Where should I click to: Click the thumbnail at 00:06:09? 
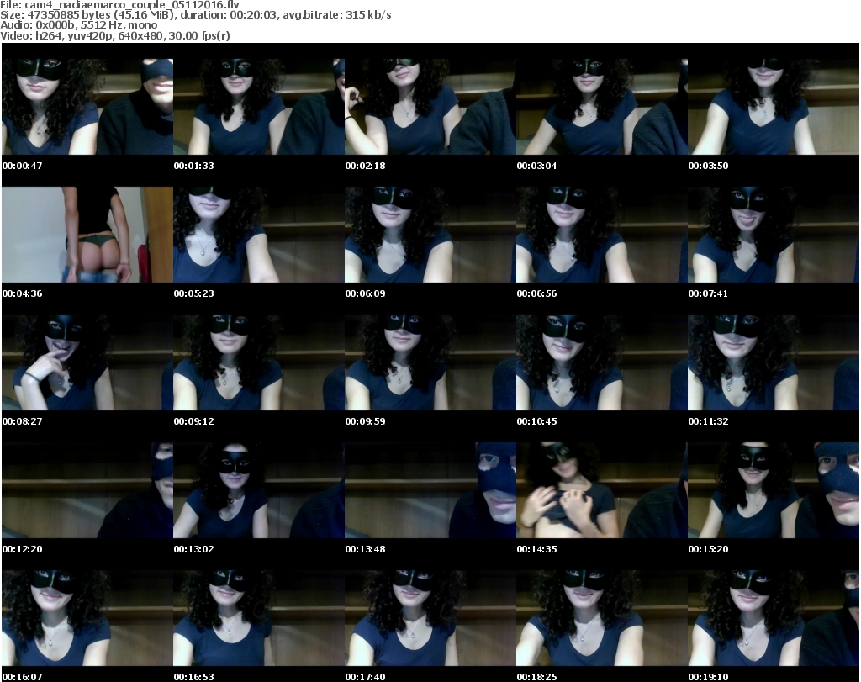430,235
